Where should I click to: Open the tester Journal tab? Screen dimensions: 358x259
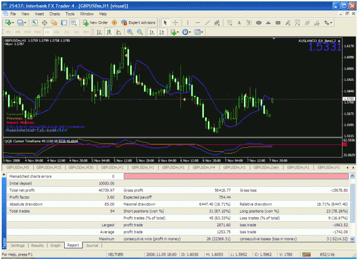[92, 245]
